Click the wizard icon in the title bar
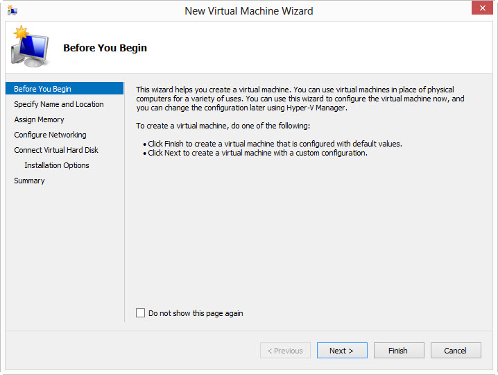 pos(12,10)
